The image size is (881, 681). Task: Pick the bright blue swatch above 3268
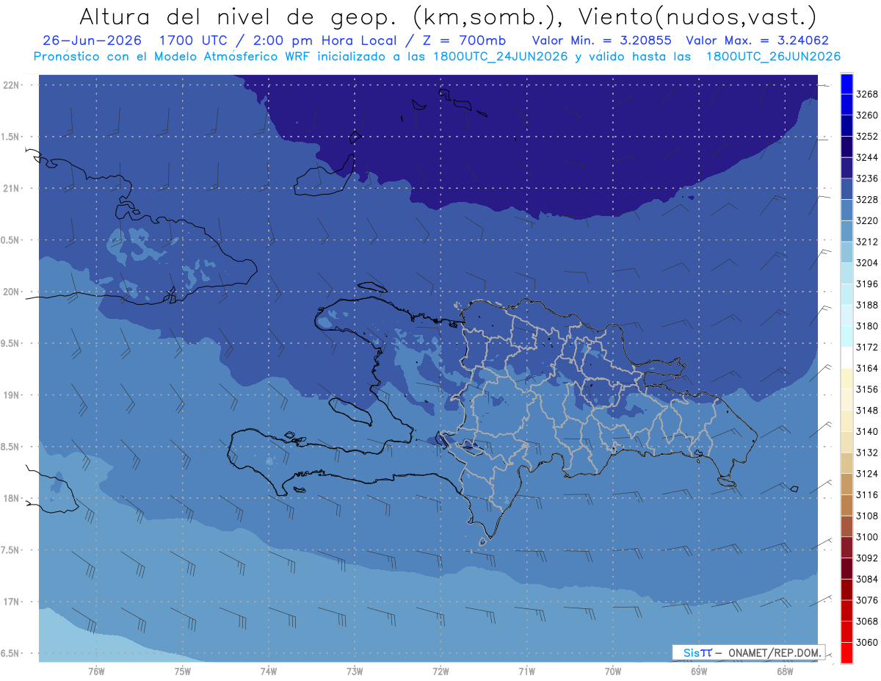tap(846, 84)
